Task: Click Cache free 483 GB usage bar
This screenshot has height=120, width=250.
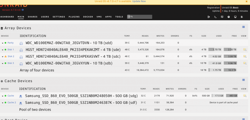Action: [x=232, y=96]
